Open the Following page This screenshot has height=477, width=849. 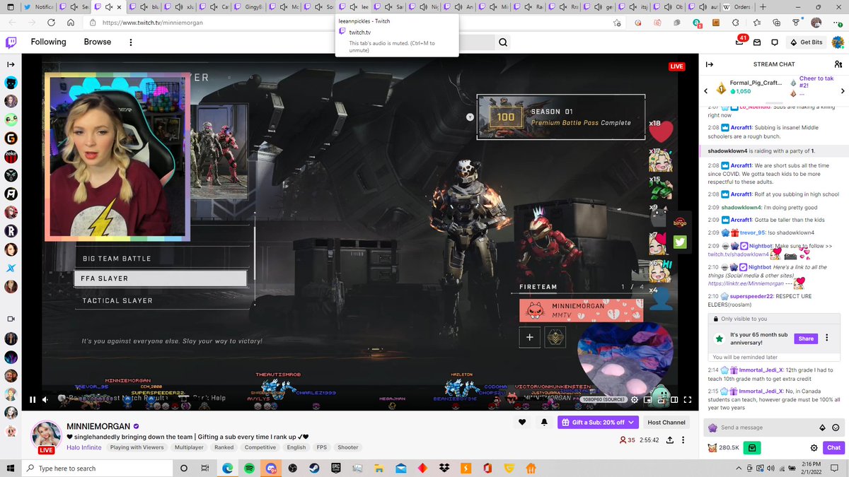[48, 42]
